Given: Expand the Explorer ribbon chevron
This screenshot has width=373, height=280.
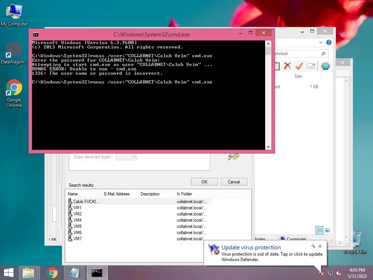Looking at the screenshot, I should click(321, 42).
